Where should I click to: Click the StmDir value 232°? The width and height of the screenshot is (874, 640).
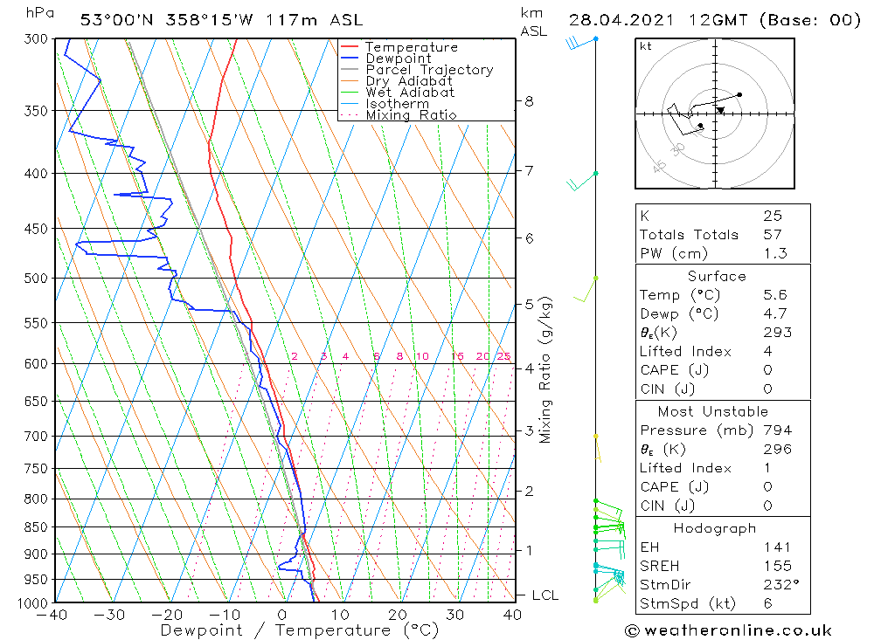780,585
